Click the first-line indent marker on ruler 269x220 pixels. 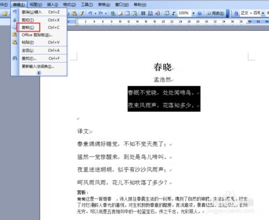tap(77, 20)
